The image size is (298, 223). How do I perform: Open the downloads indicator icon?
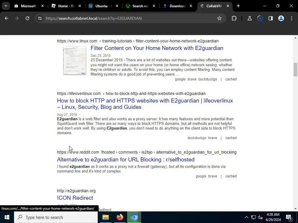[260, 18]
